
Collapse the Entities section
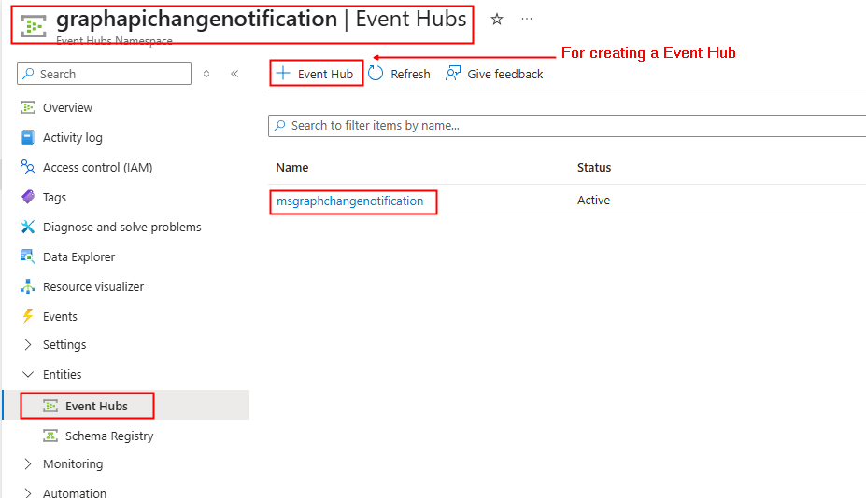28,375
